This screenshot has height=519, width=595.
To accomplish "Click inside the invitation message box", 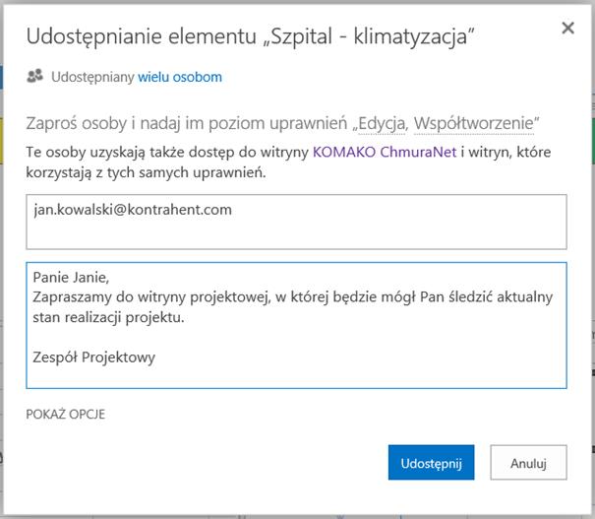I will [x=296, y=325].
